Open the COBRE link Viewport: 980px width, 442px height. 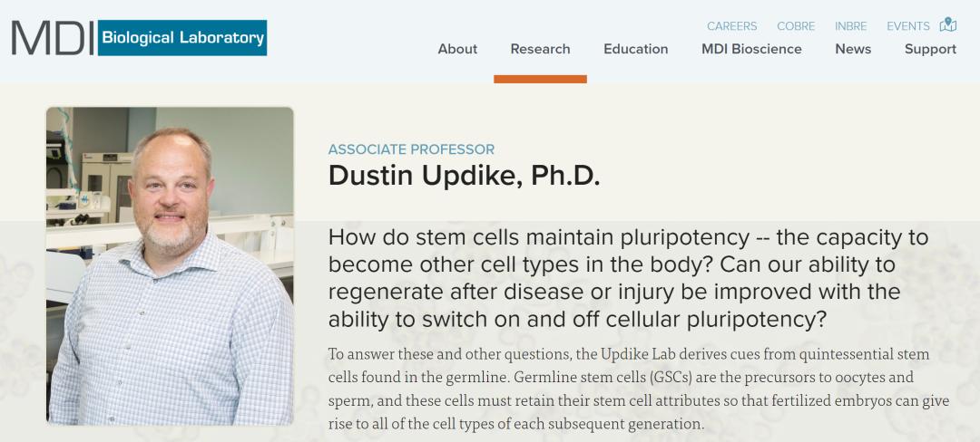coord(796,26)
